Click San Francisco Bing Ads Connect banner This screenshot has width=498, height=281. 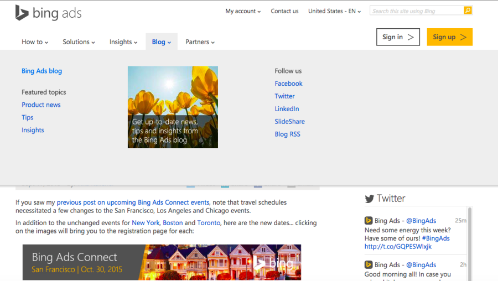tap(162, 262)
